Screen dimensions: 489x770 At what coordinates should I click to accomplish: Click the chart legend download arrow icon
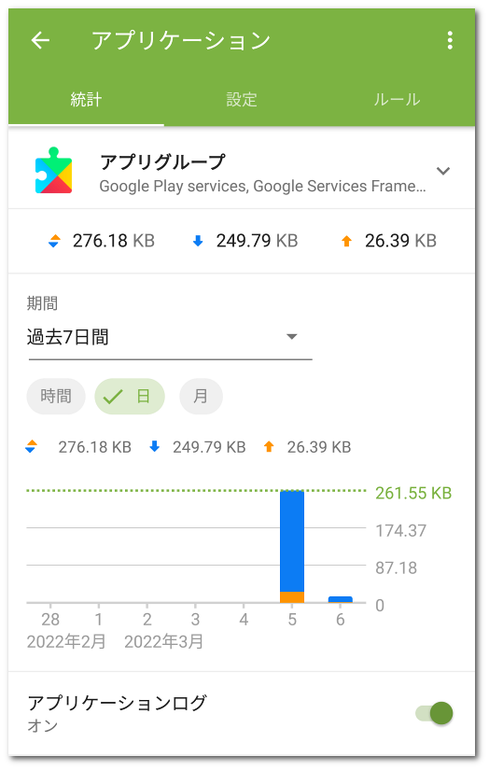[155, 446]
